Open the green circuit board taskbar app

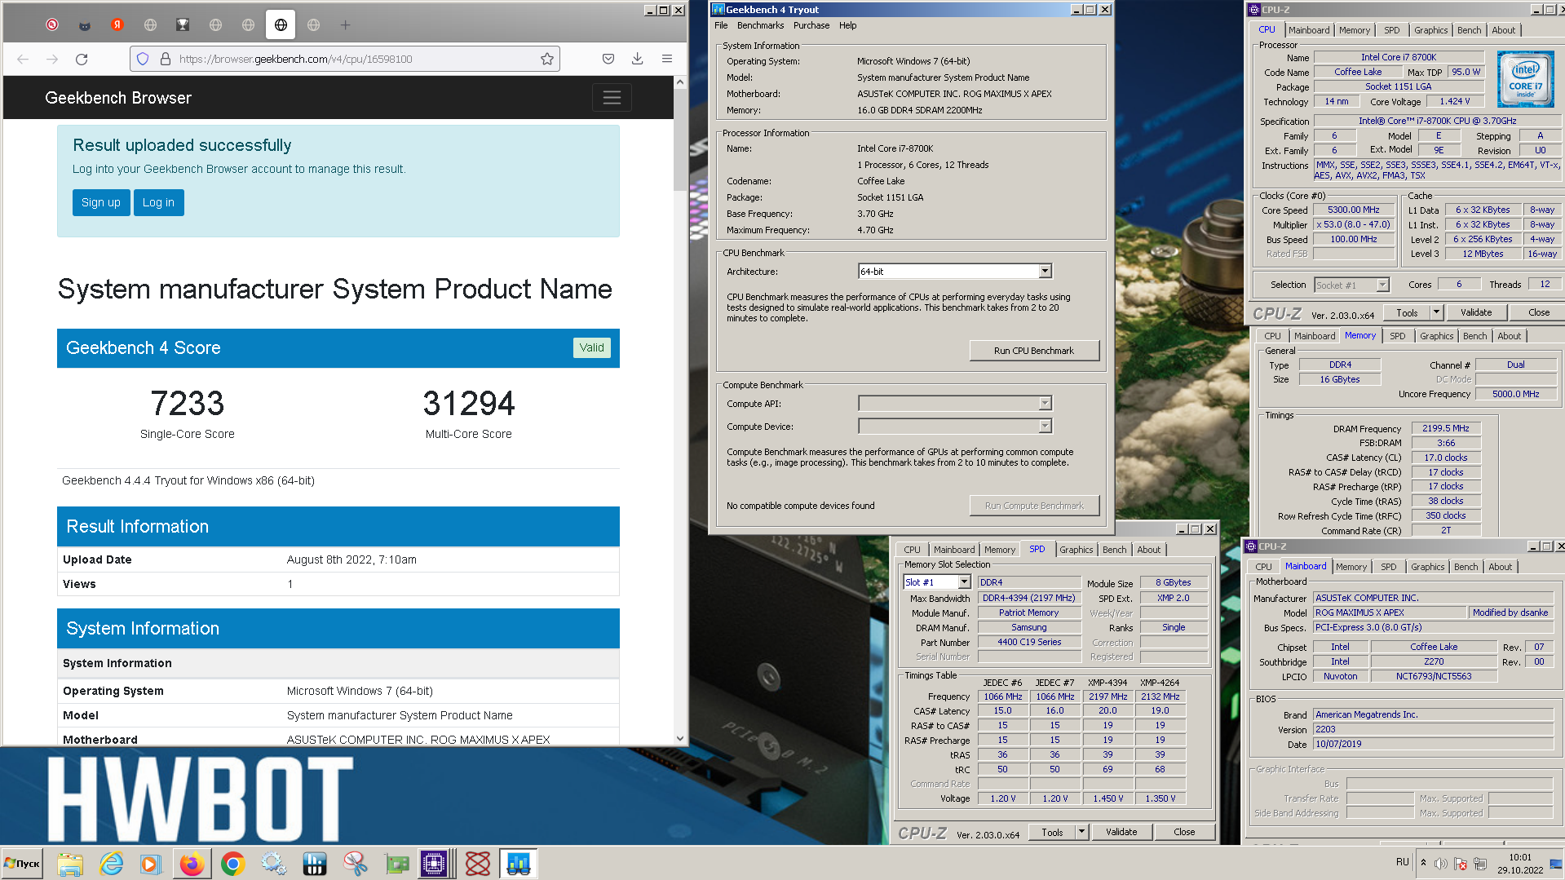397,864
